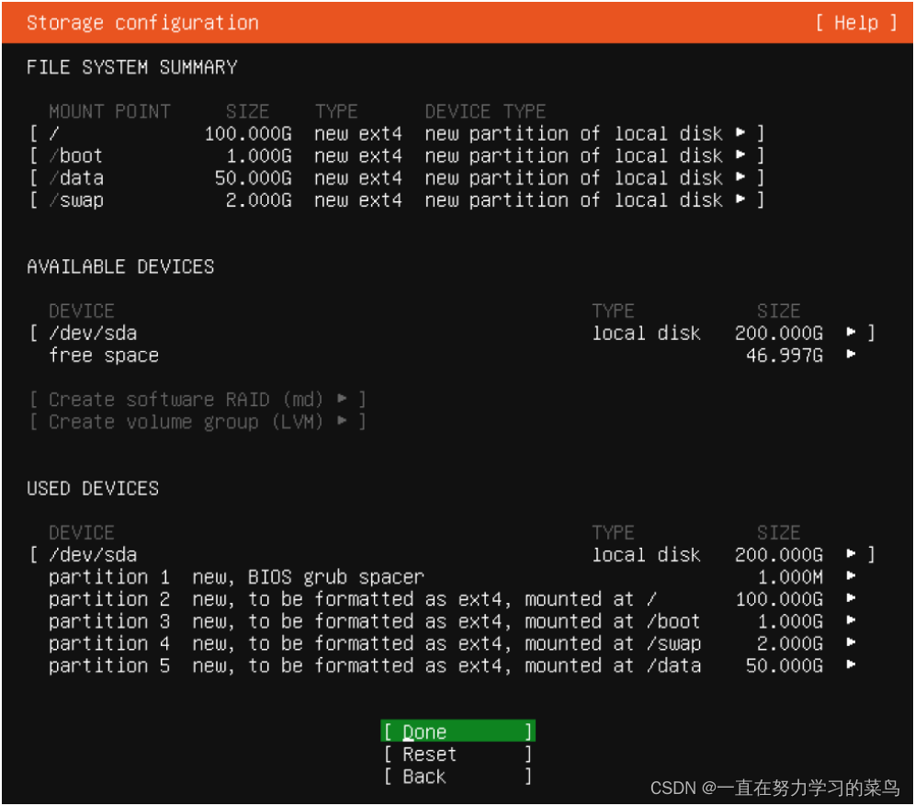The image size is (915, 806).
Task: Select the /data mount point row
Action: point(397,178)
